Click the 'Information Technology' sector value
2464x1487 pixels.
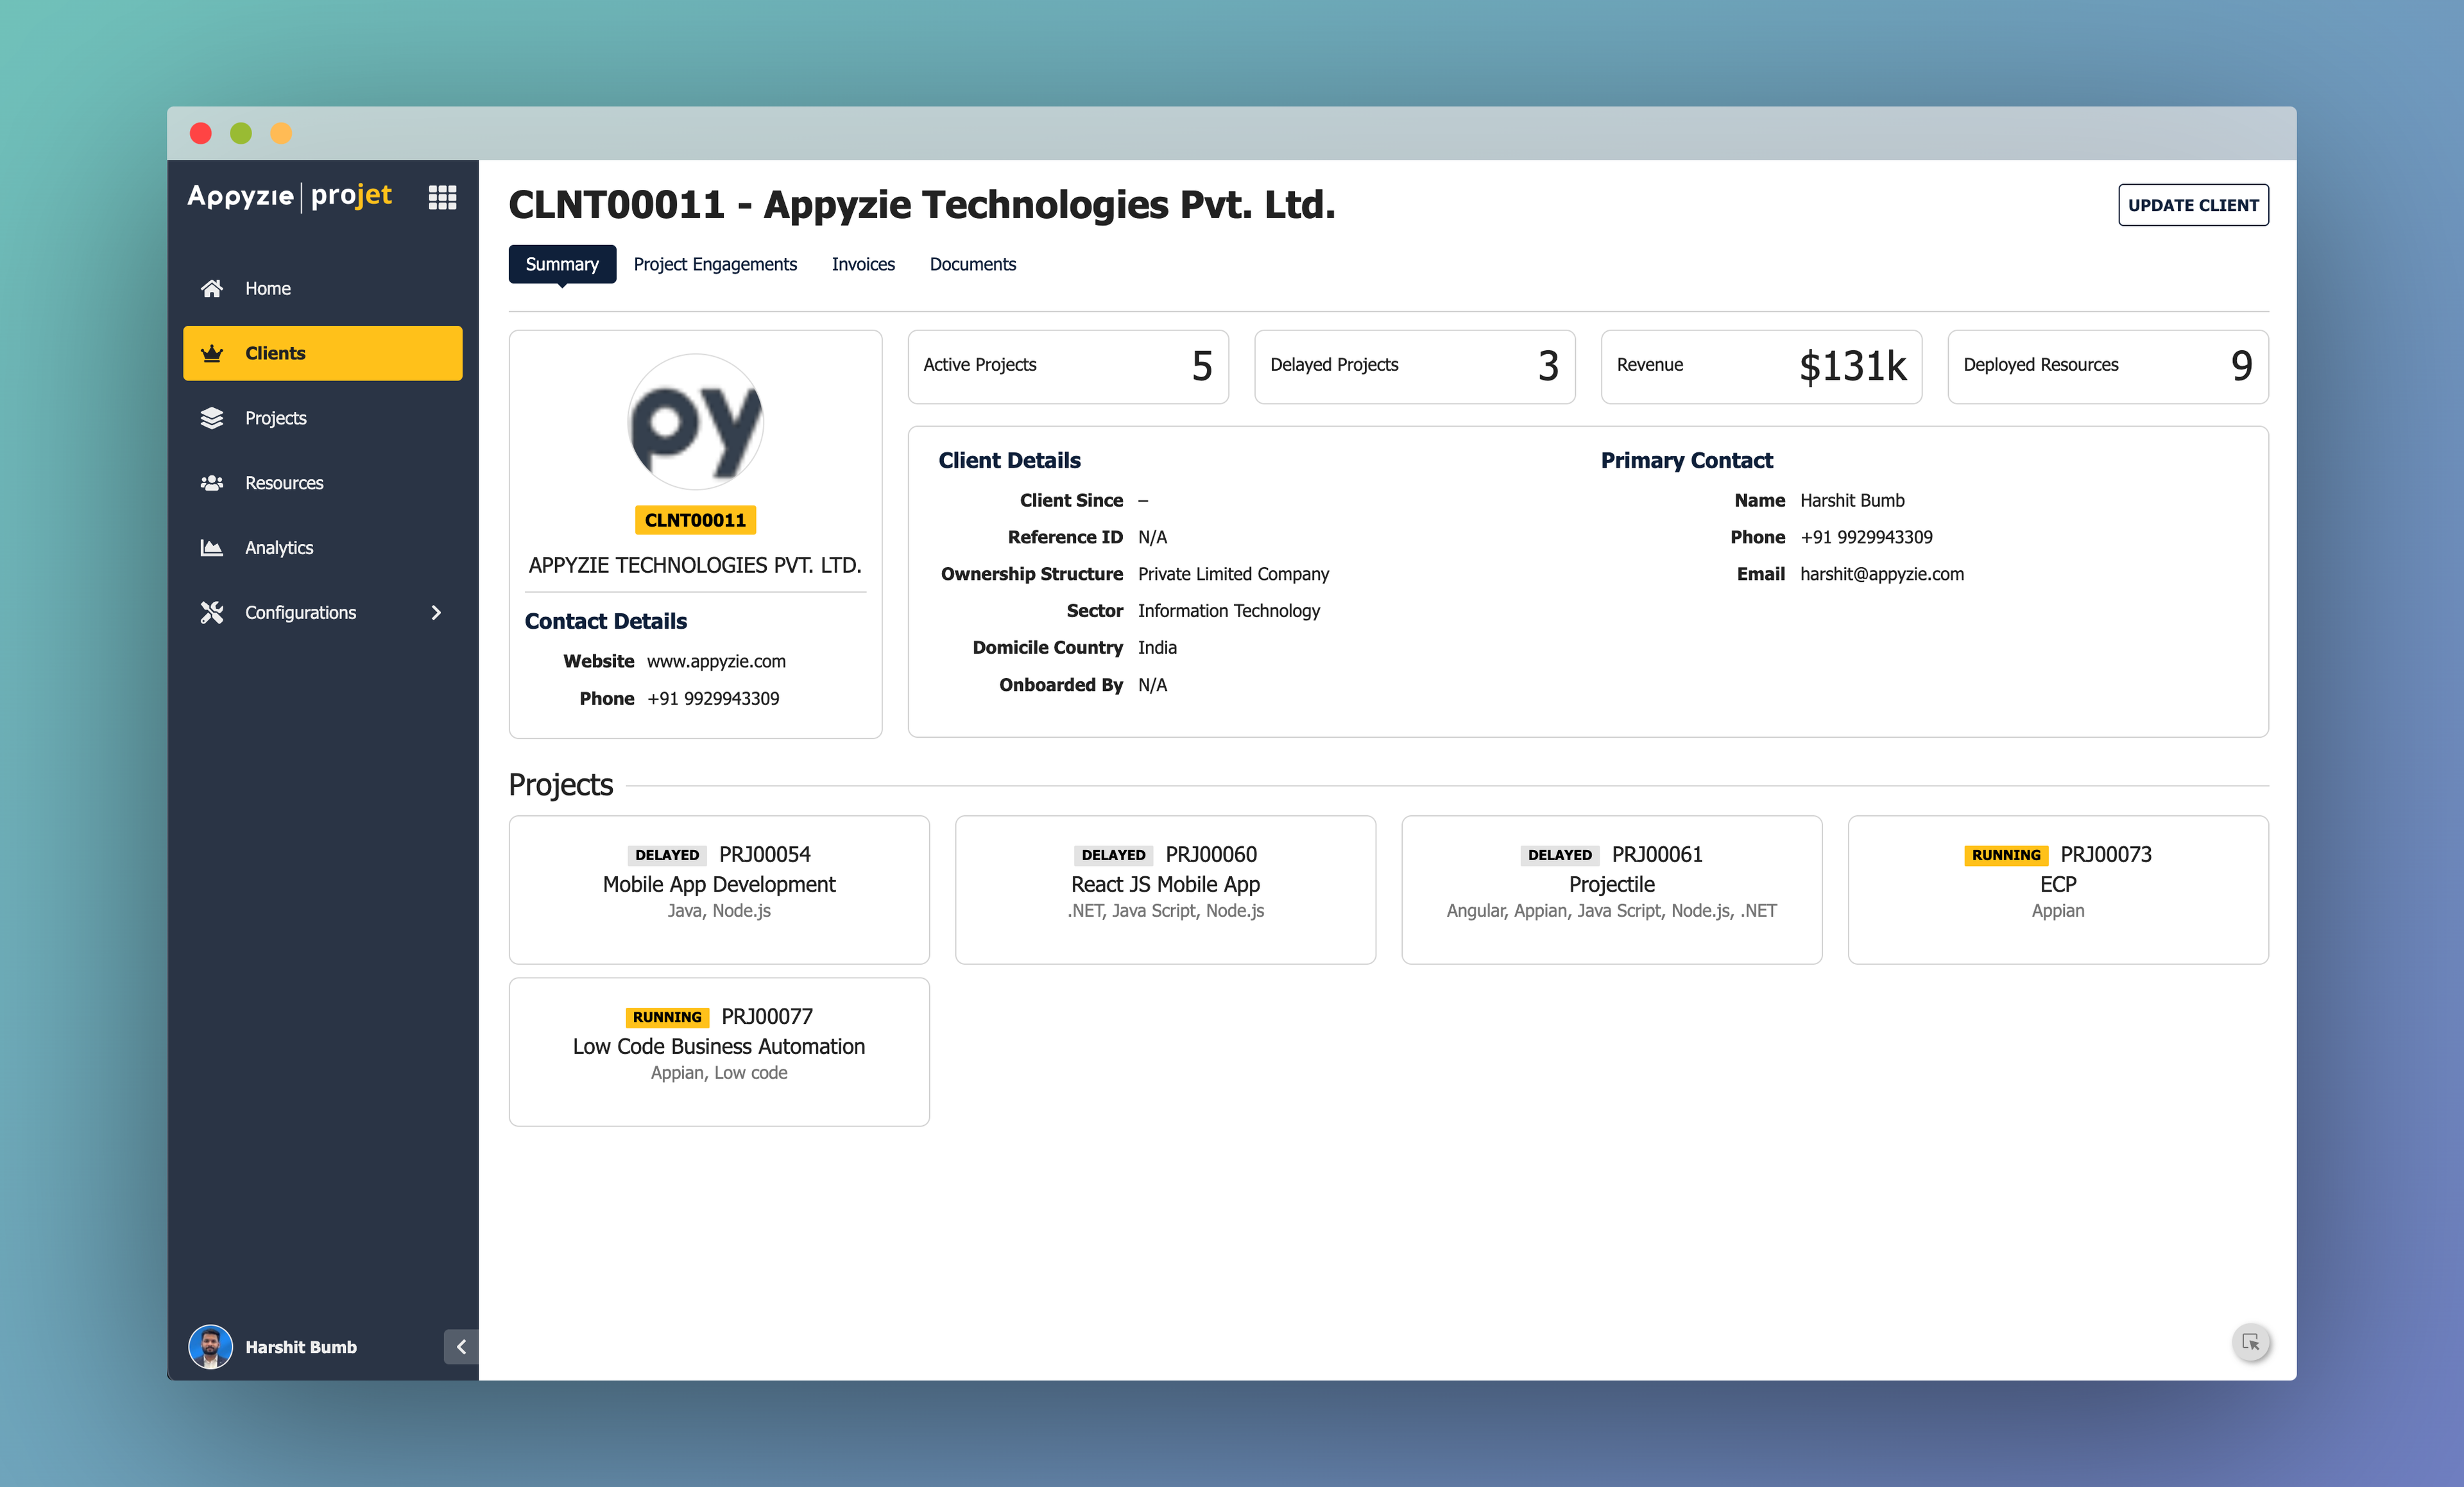pos(1228,611)
